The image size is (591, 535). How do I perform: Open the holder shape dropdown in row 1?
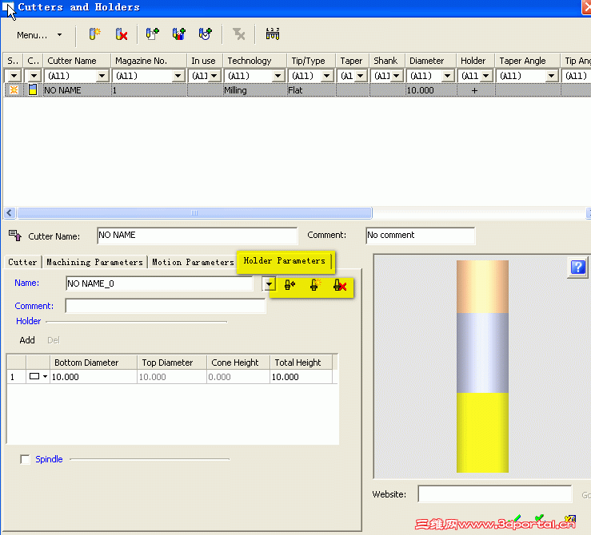point(46,377)
